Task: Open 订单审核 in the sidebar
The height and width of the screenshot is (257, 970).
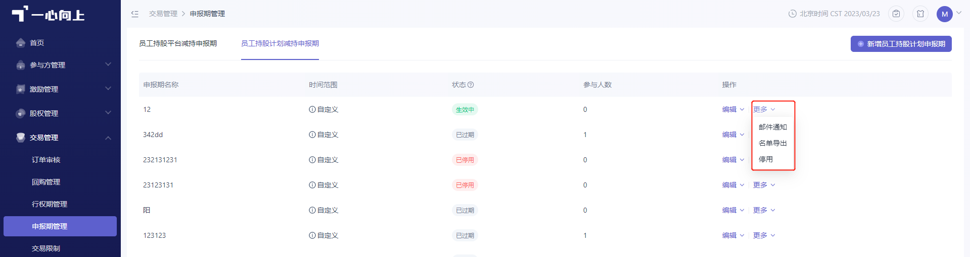Action: (46, 160)
